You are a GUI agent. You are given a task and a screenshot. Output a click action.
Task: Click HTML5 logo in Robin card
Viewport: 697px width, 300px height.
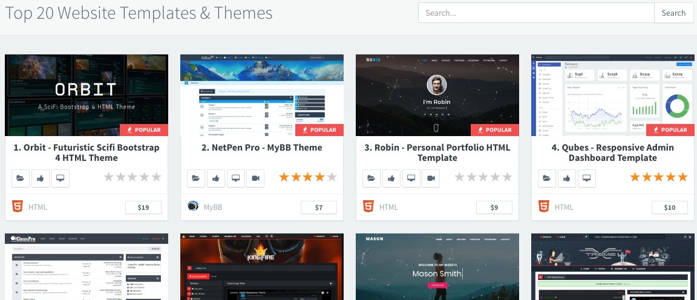pyautogui.click(x=368, y=207)
